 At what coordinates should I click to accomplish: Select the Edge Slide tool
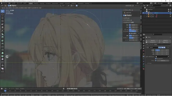[x=3, y=62]
